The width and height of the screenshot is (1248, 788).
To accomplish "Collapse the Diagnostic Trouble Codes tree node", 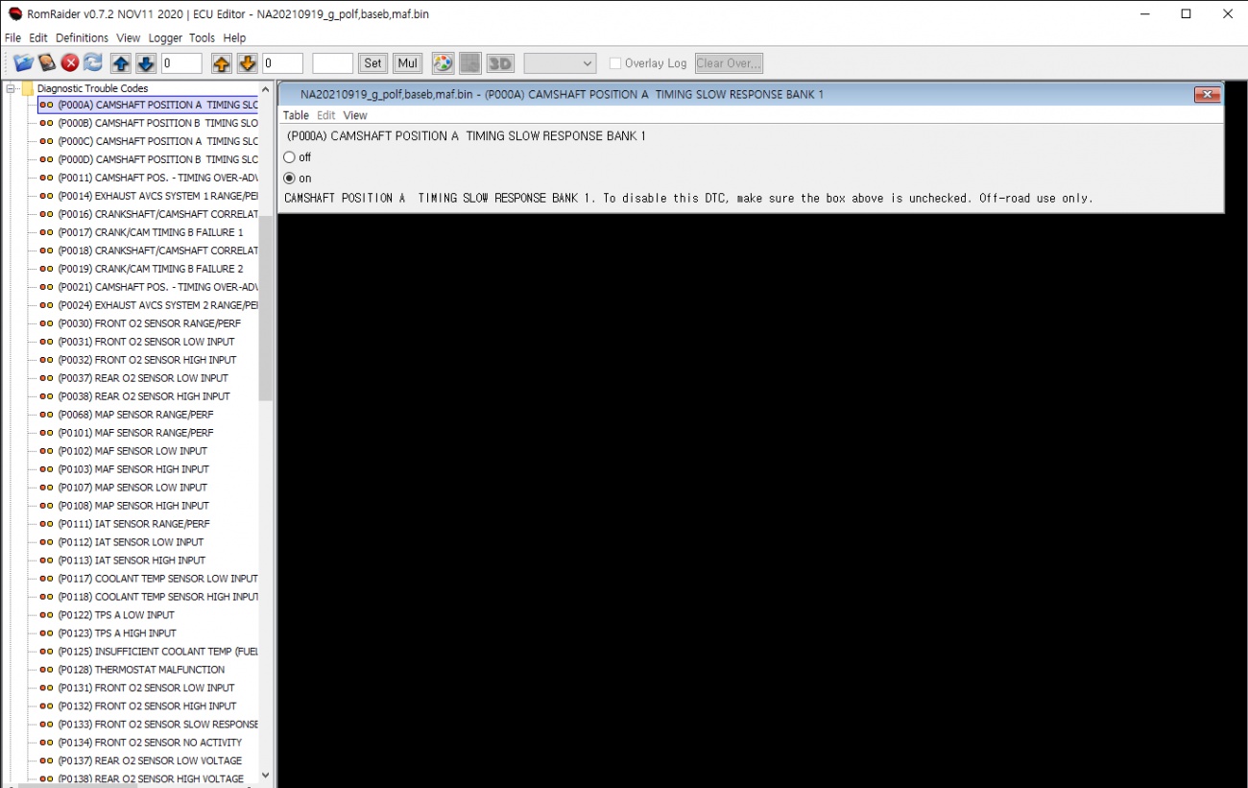I will point(12,88).
